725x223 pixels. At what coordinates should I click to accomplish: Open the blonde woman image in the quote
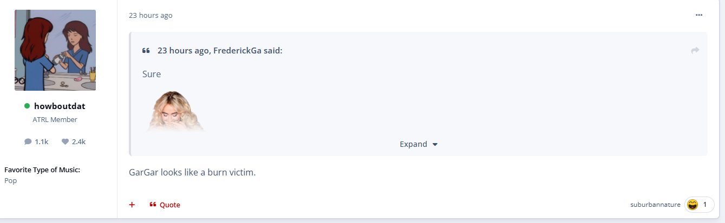tap(176, 111)
